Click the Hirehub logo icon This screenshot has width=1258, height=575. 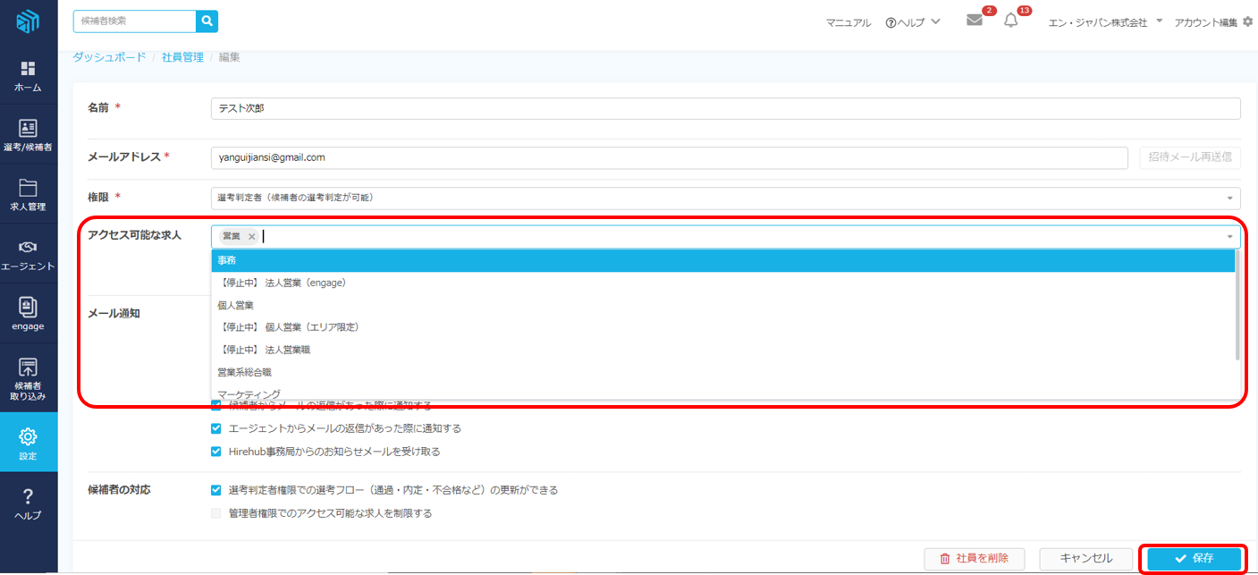28,21
